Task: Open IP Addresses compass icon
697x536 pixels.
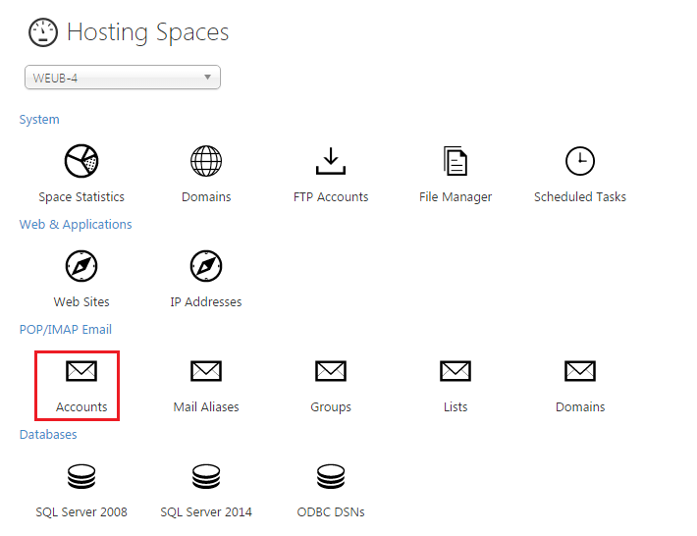Action: click(206, 266)
